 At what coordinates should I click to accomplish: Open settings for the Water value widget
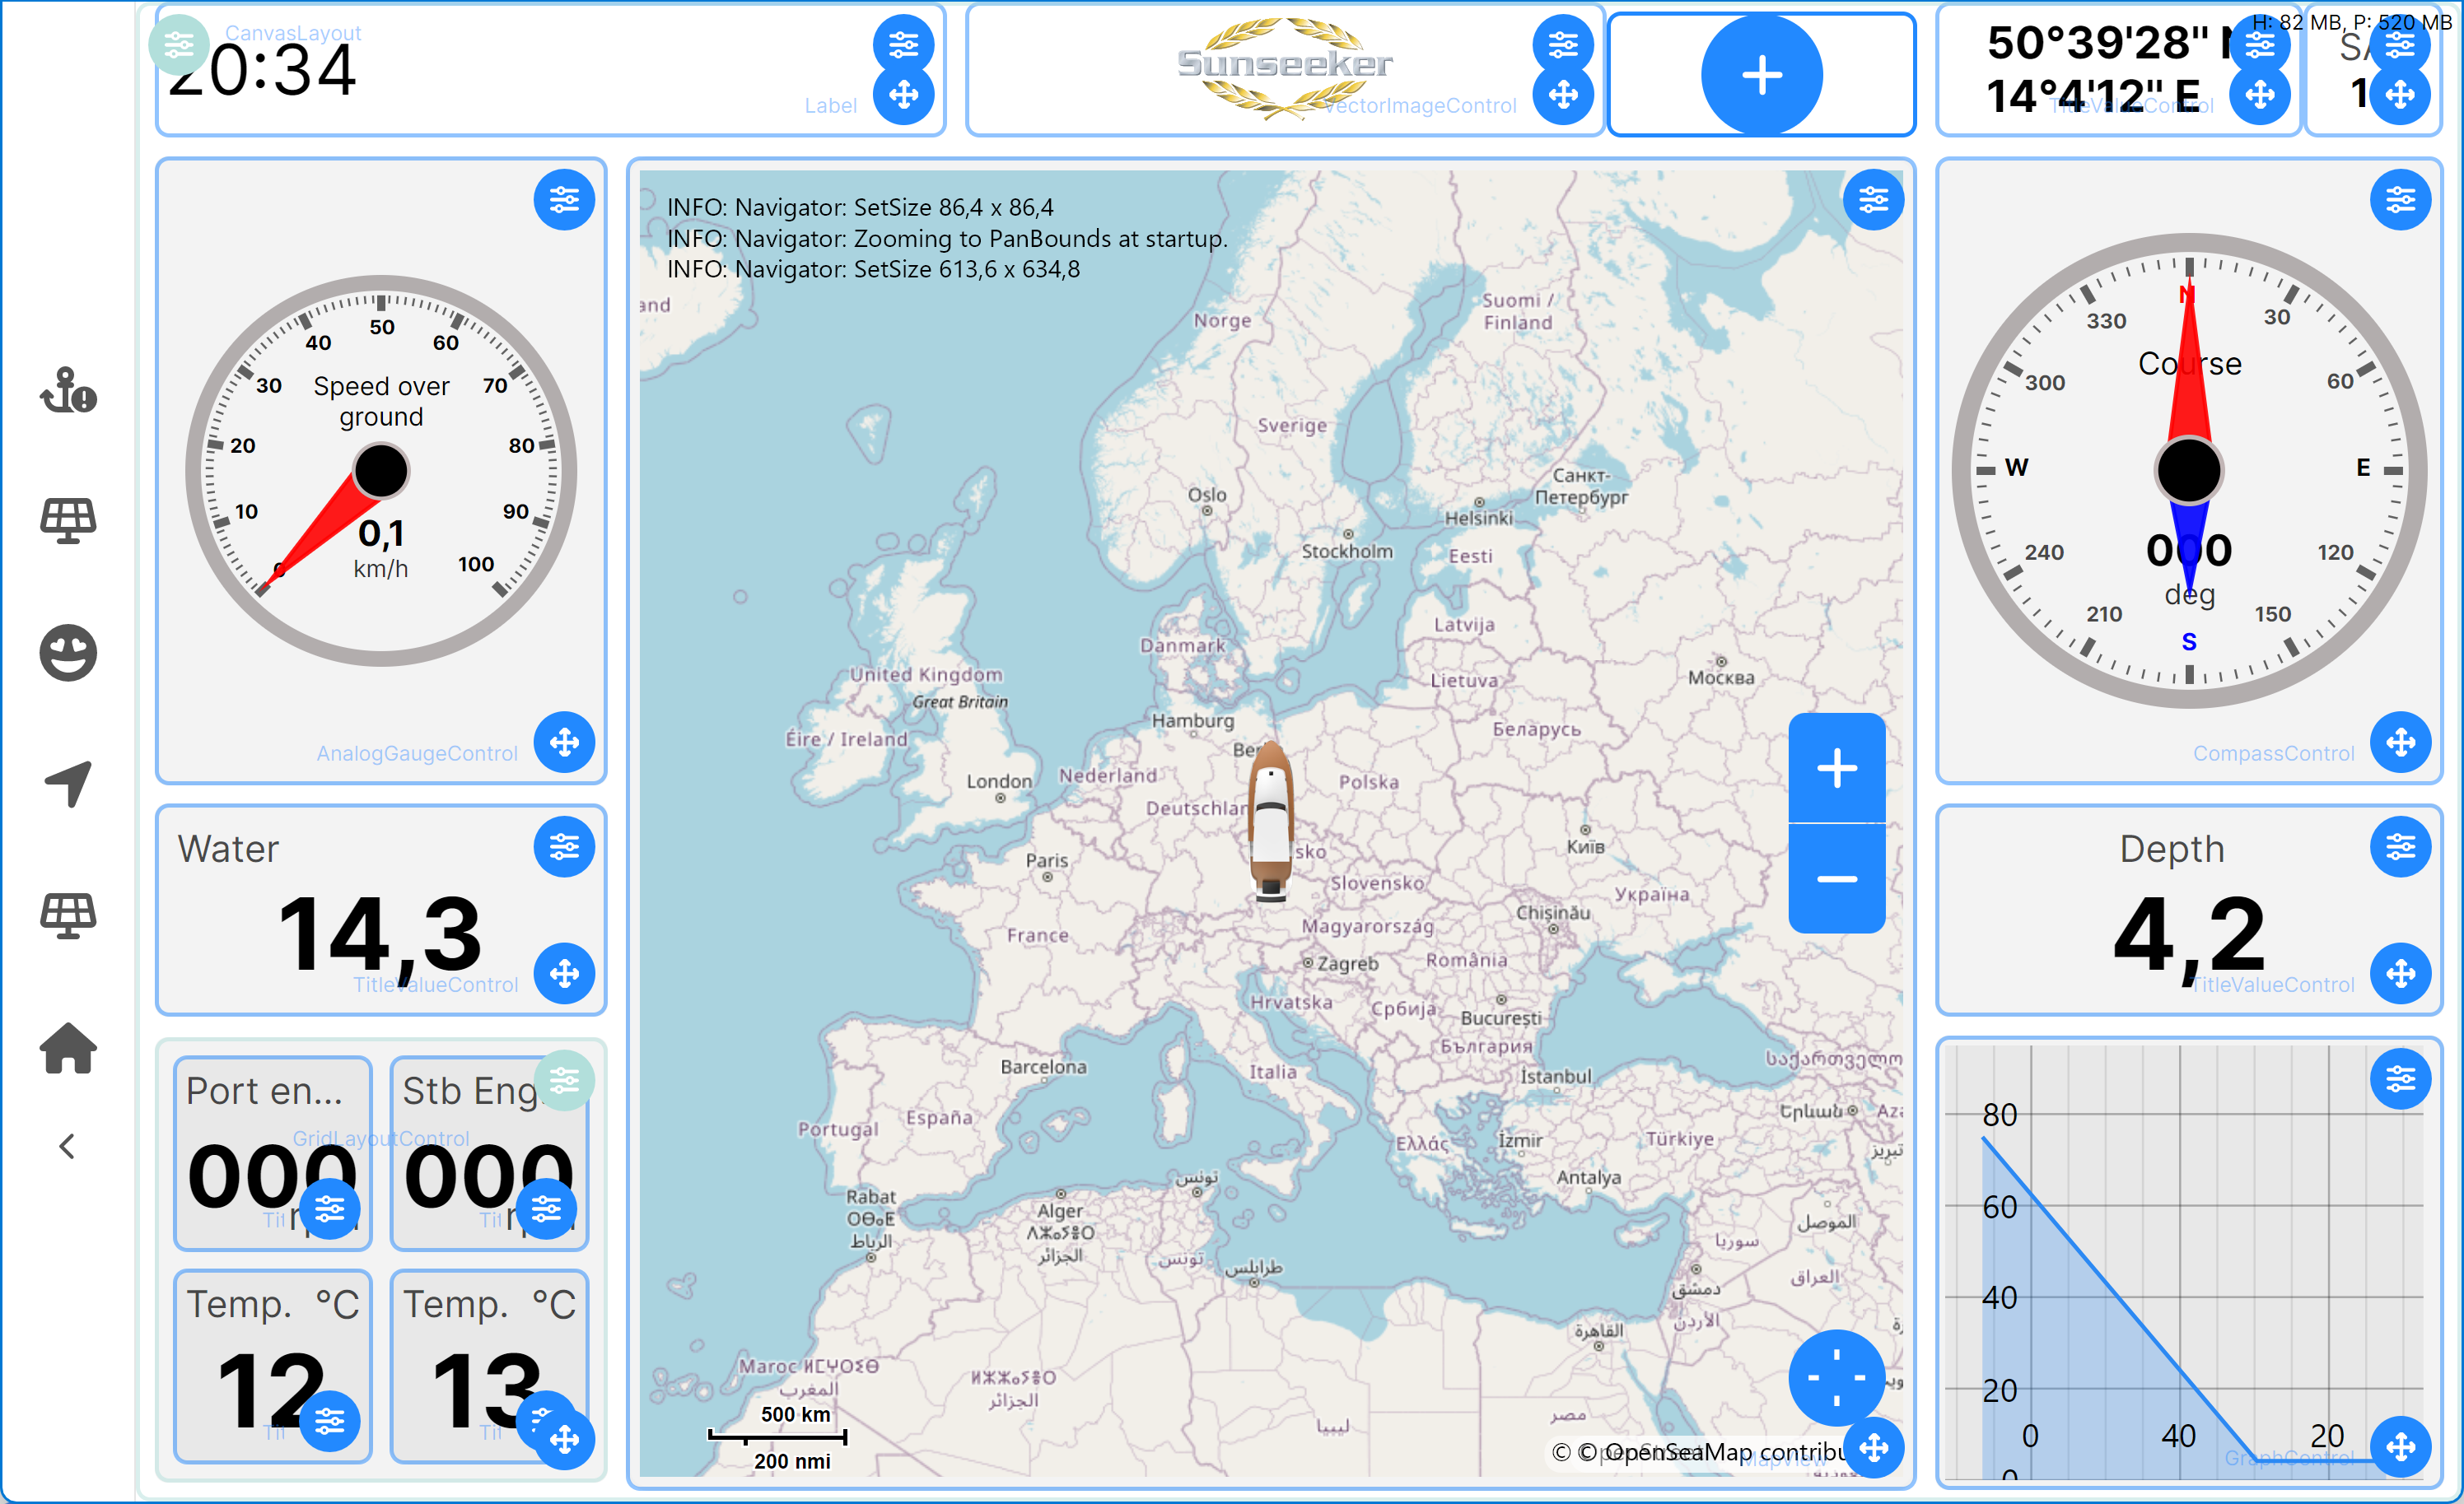(564, 847)
